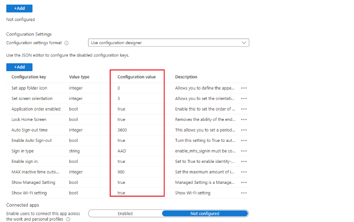Open more options for Lock Home Screen
The width and height of the screenshot is (354, 222).
pos(244,120)
